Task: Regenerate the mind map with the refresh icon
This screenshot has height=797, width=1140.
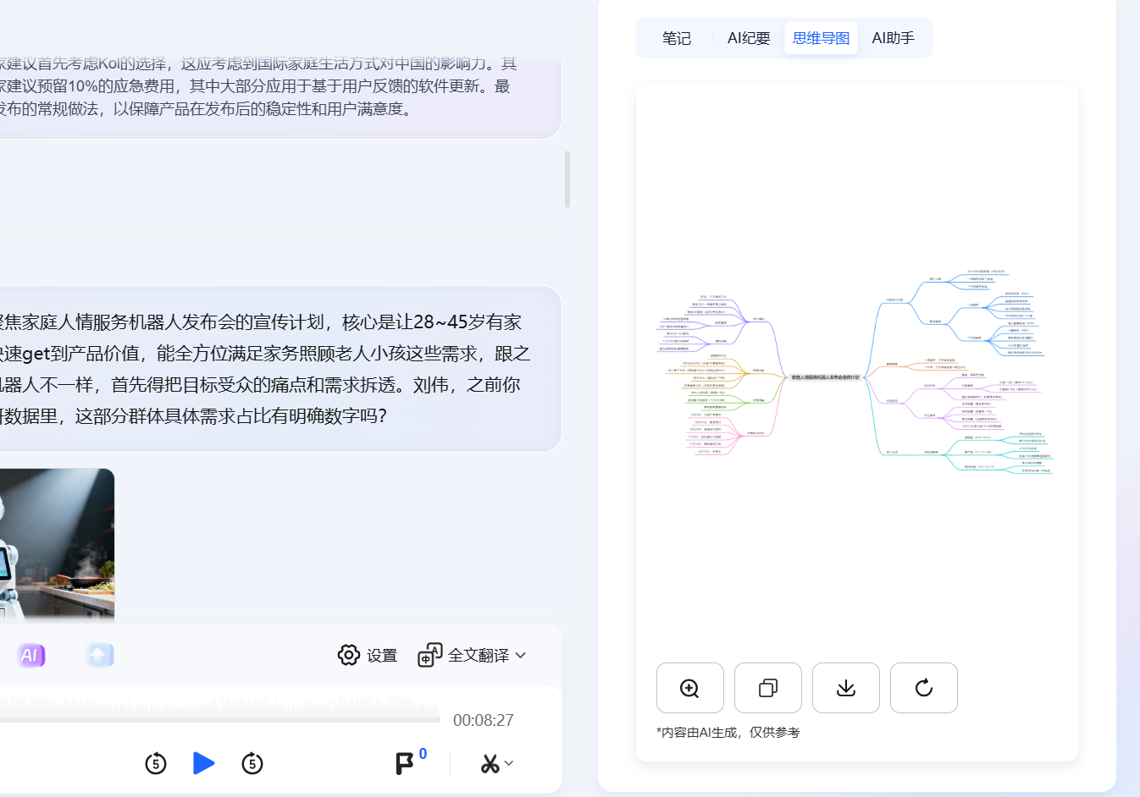Action: 923,688
